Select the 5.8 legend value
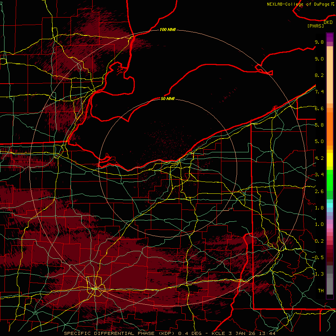Image resolution: width=336 pixels, height=336 pixels. tap(319, 125)
